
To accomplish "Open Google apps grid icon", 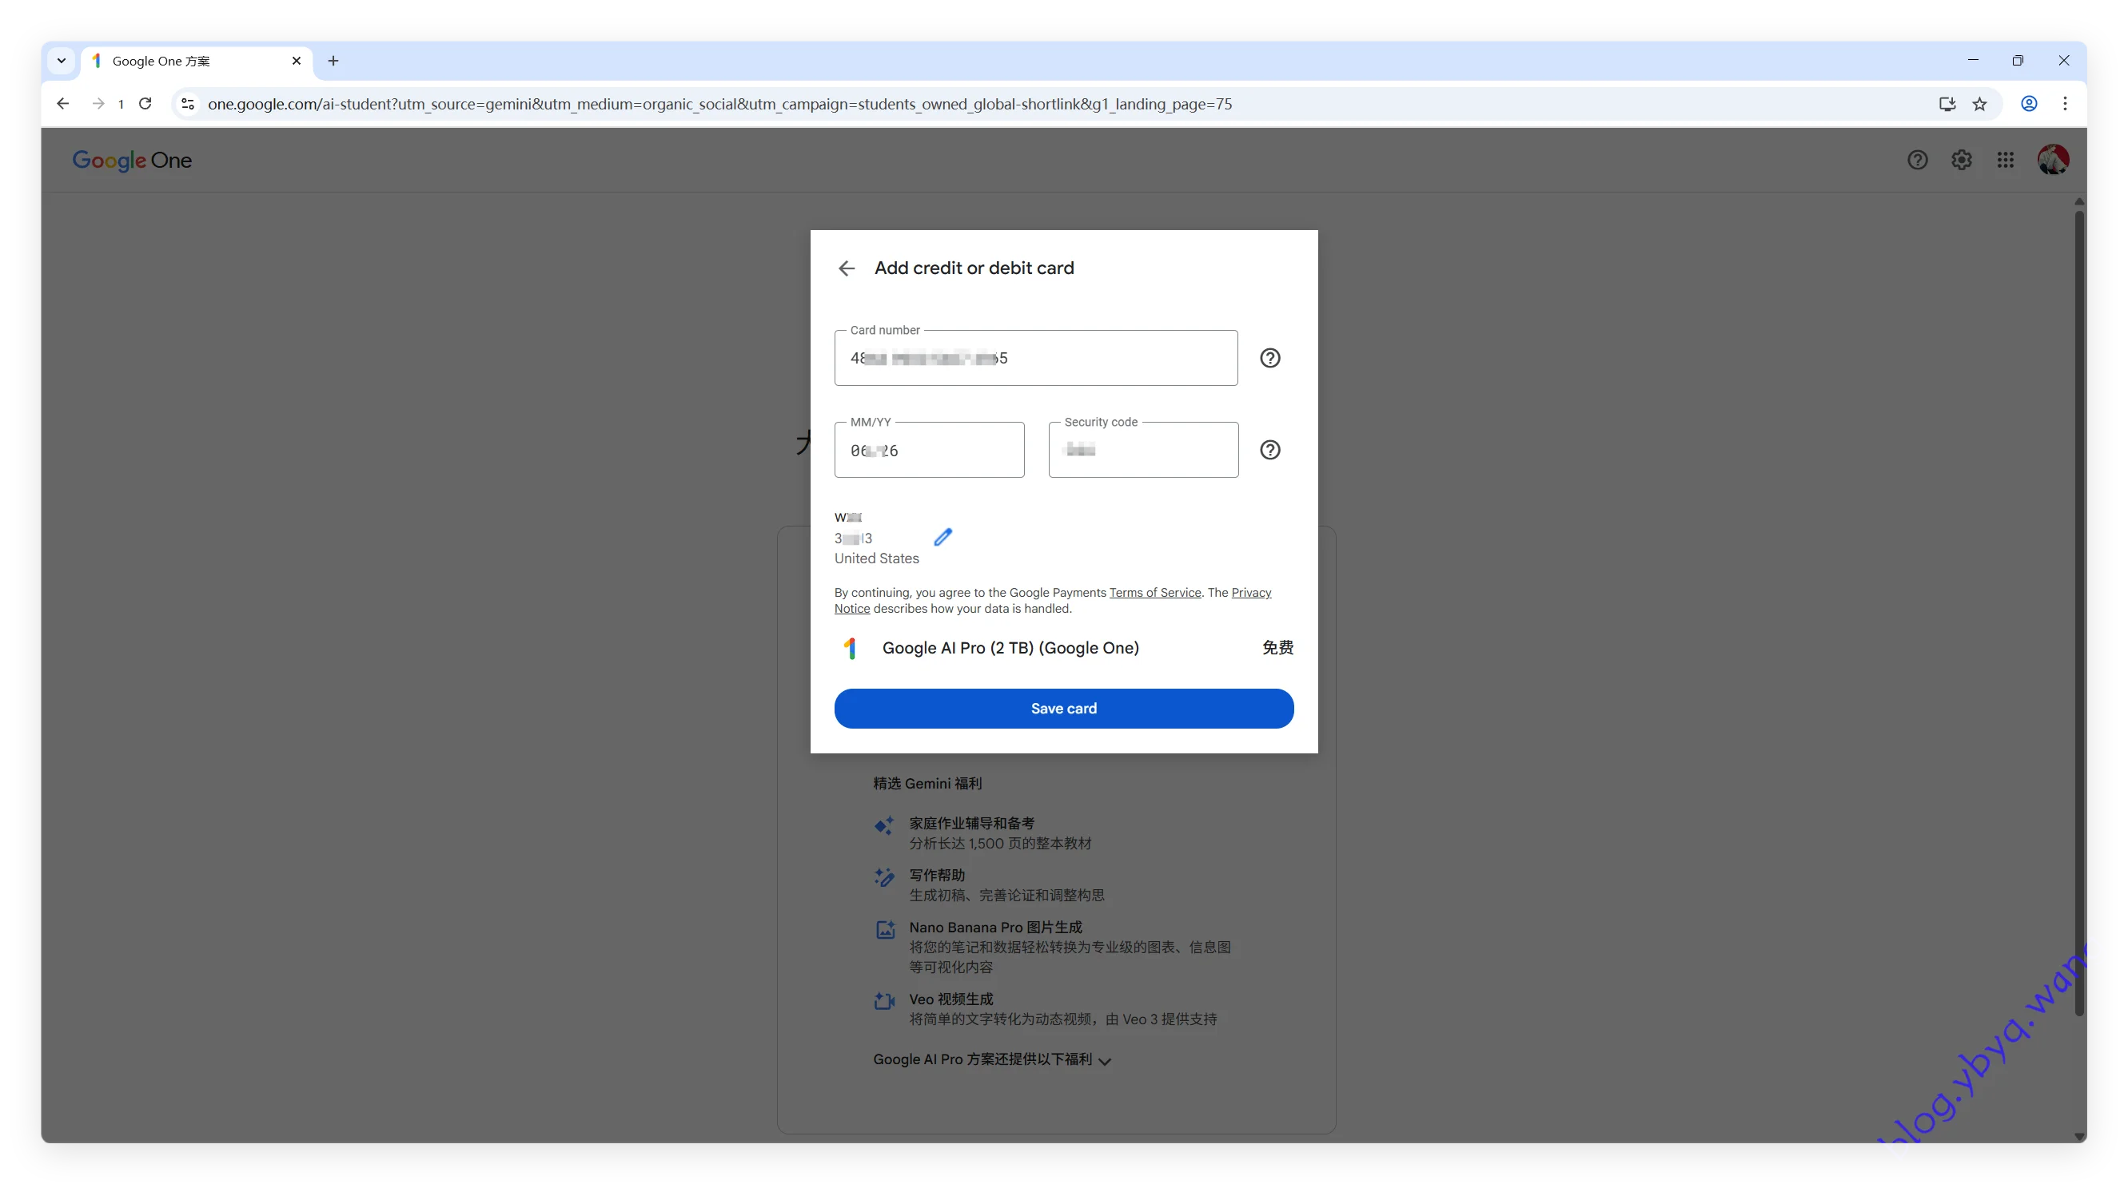I will 2005,160.
